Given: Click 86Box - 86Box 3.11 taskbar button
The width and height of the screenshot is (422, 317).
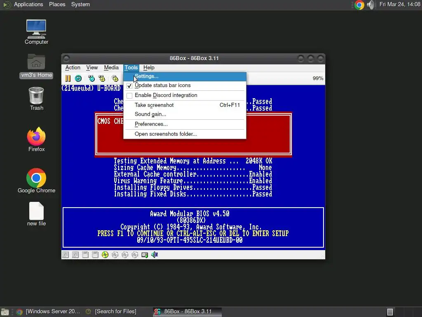Looking at the screenshot, I should [188, 312].
